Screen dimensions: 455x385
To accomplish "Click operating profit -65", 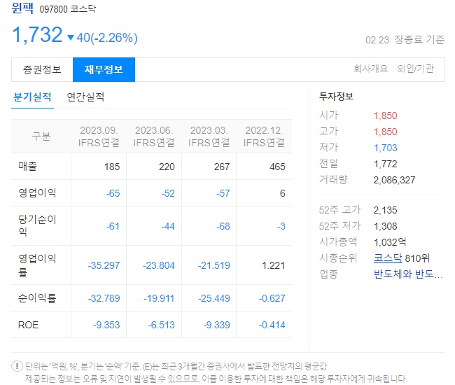I will pos(113,193).
